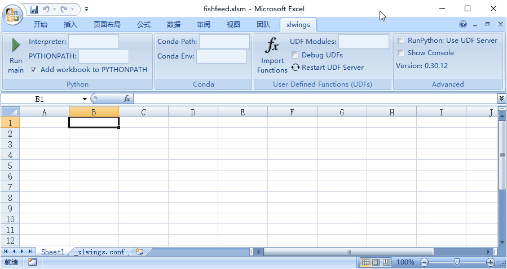
Task: Enable Show Console checkbox
Action: coord(400,52)
